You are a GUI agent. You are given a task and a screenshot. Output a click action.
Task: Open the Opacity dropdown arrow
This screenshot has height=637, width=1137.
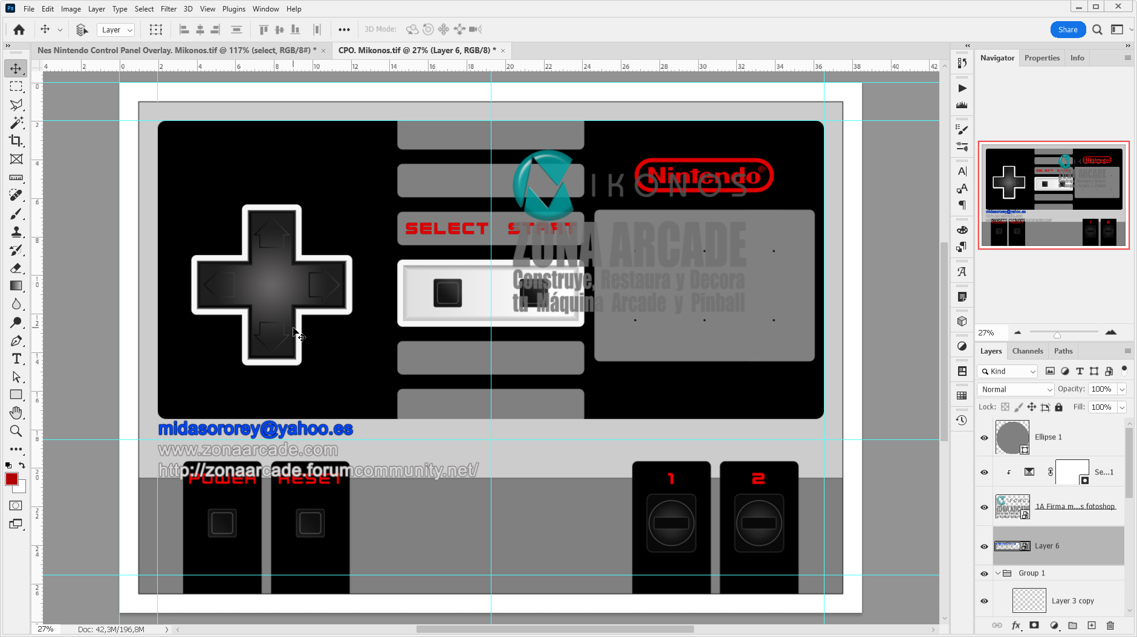pyautogui.click(x=1122, y=389)
